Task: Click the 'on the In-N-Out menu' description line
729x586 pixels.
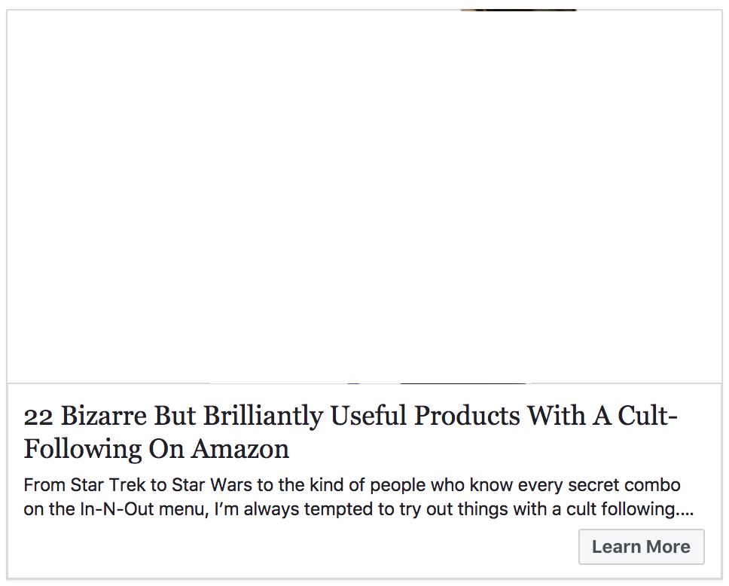Action: tap(358, 509)
